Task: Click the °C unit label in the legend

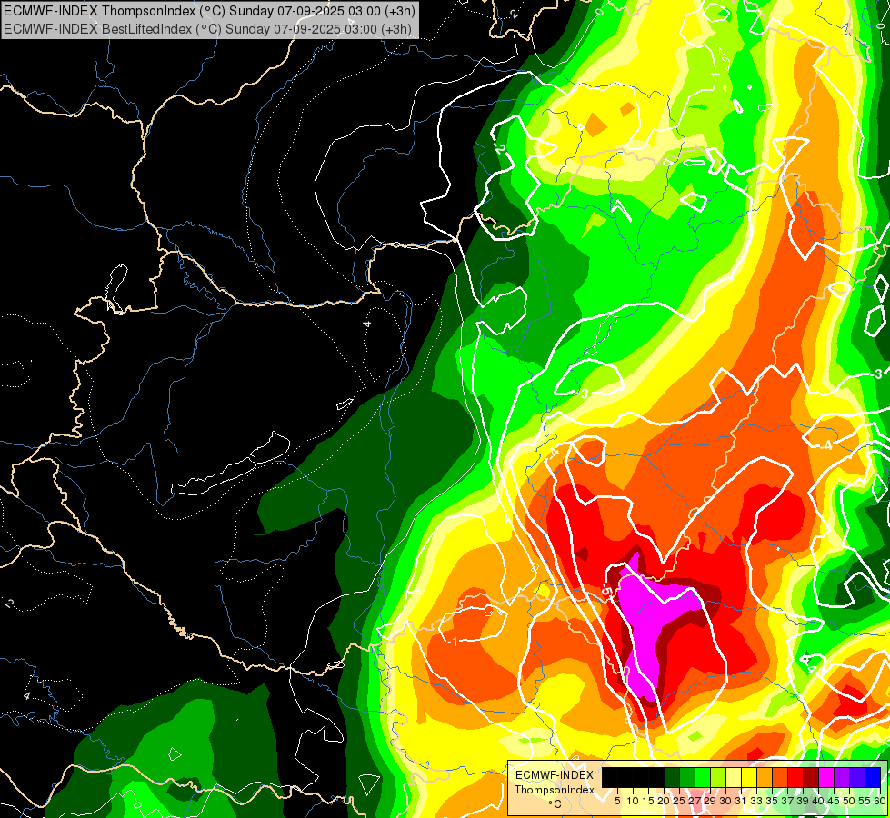Action: (555, 804)
